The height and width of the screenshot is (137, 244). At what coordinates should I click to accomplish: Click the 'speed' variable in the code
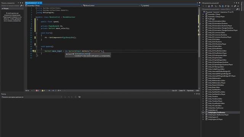pos(56,22)
